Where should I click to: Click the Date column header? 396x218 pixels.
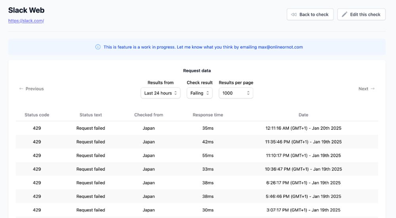pyautogui.click(x=303, y=115)
